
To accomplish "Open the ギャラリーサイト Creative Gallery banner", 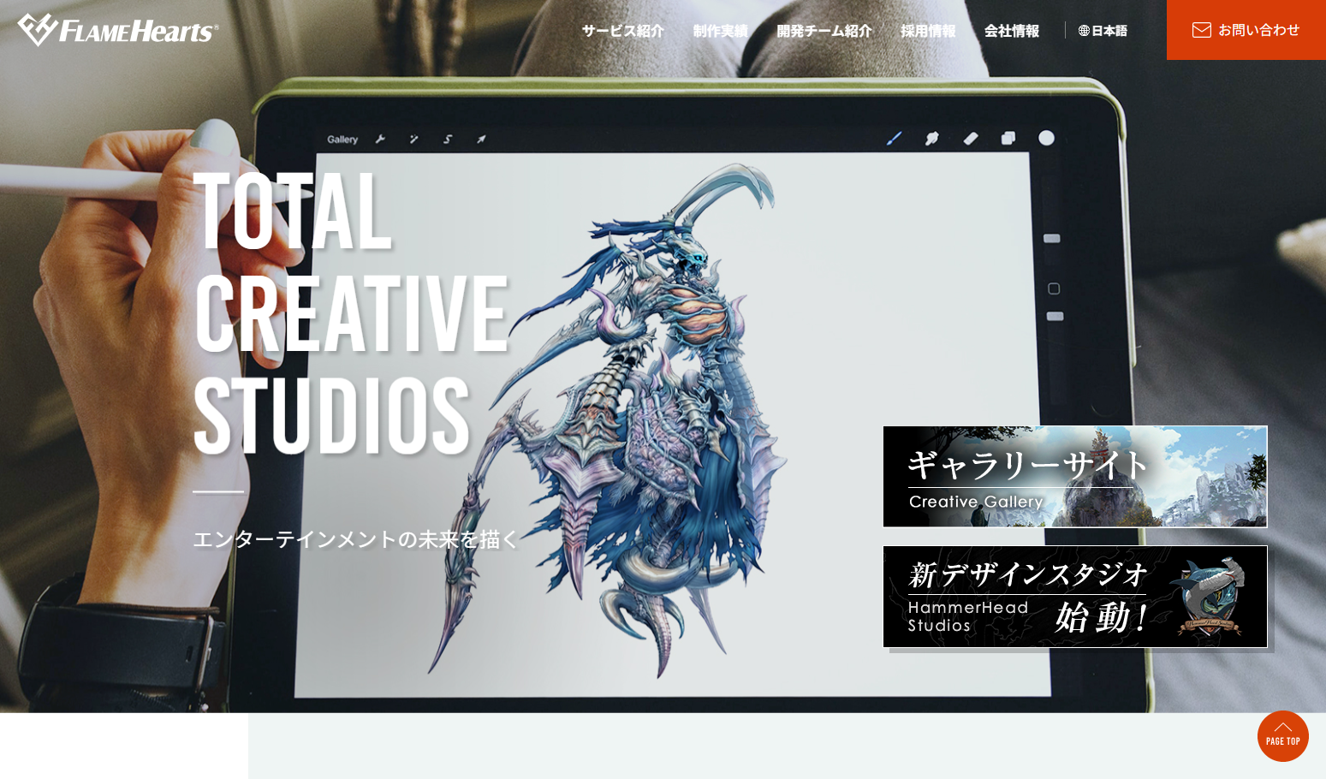I will (x=1075, y=477).
